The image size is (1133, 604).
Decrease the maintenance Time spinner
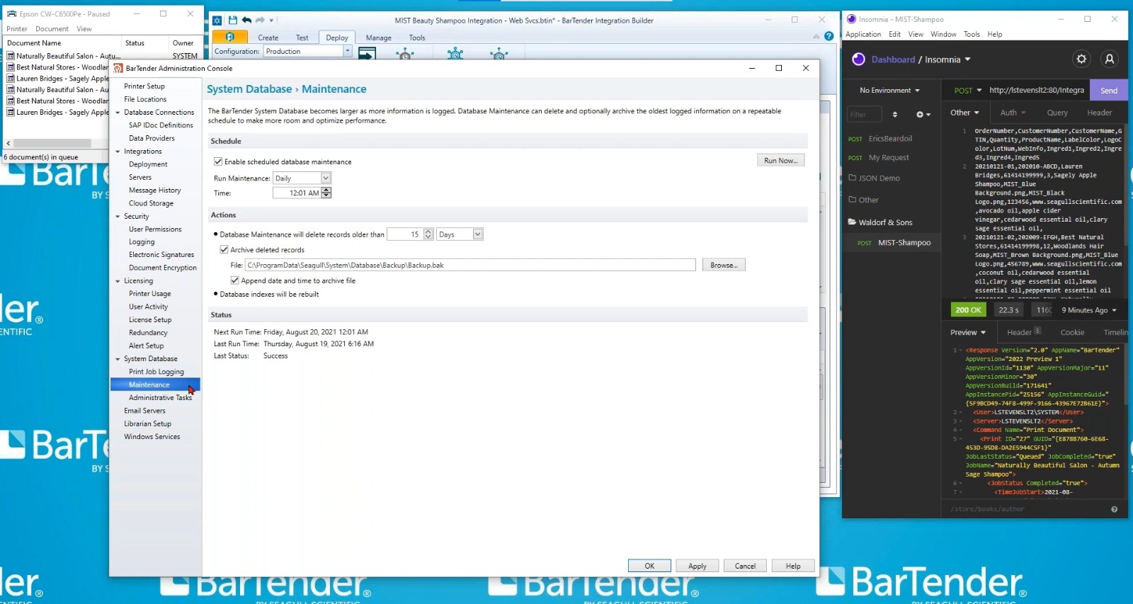click(326, 195)
